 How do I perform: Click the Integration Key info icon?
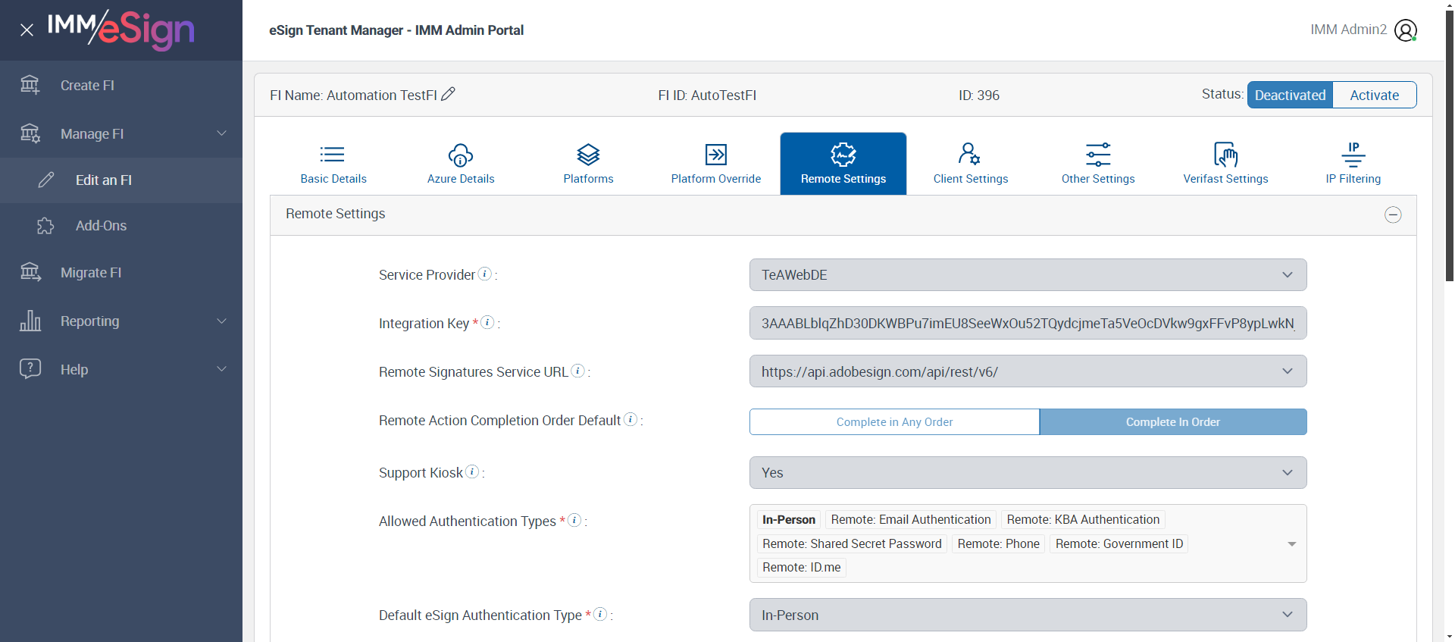pyautogui.click(x=488, y=322)
